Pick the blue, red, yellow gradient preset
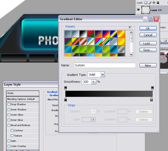This screenshot has width=168, height=151. [x=106, y=34]
